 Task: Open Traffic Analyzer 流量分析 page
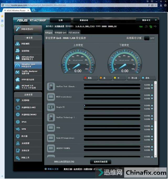click(28, 72)
